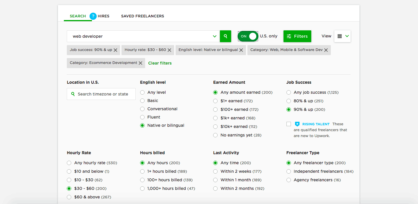The image size is (418, 204).
Task: Remove the Job success 90% & up filter
Action: 116,50
